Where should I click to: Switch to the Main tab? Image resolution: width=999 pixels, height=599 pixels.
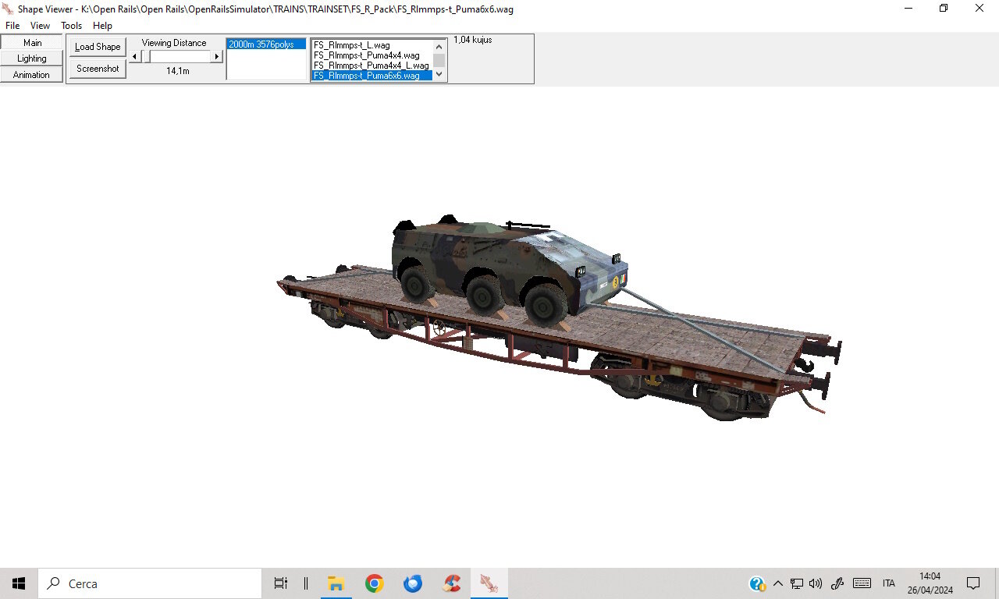(32, 43)
